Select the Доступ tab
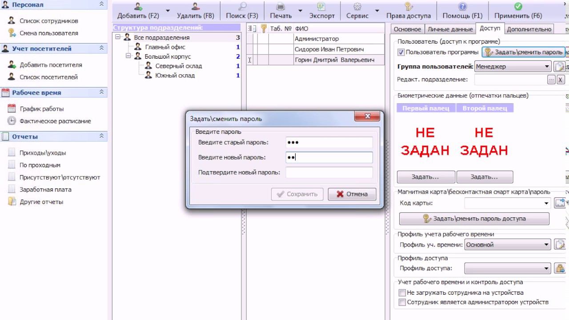 click(490, 28)
